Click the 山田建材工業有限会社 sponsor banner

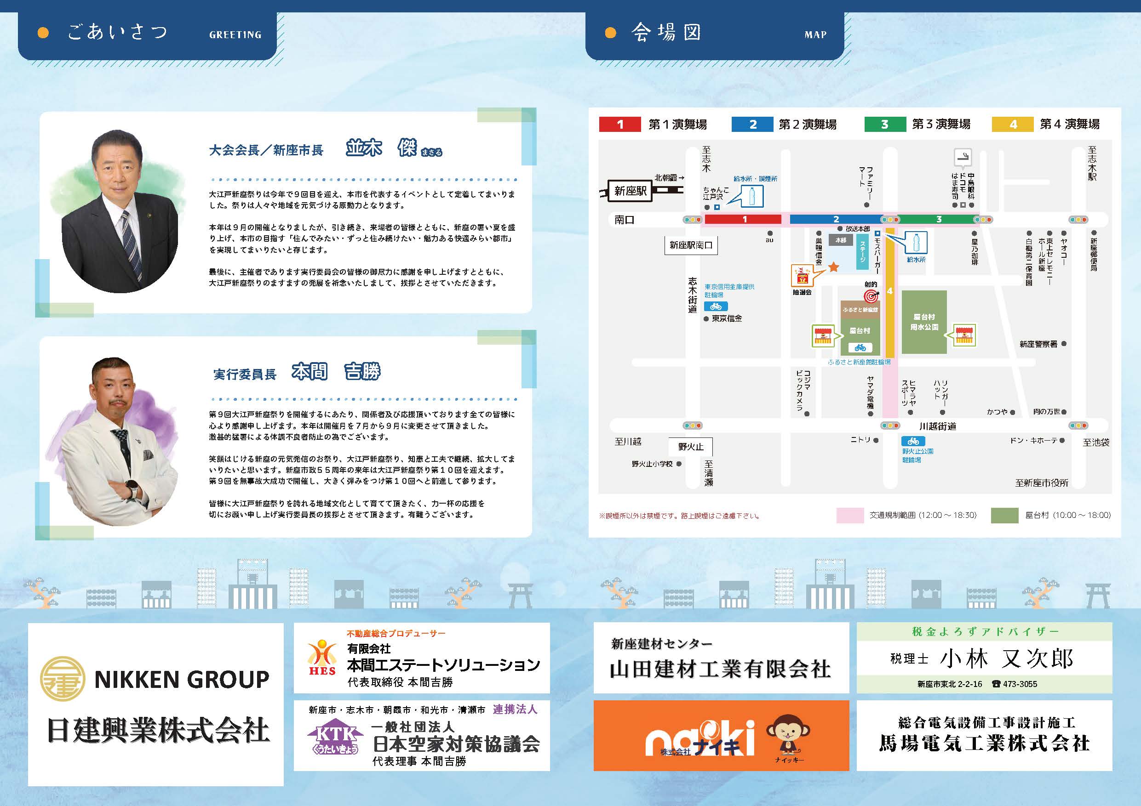click(x=721, y=658)
